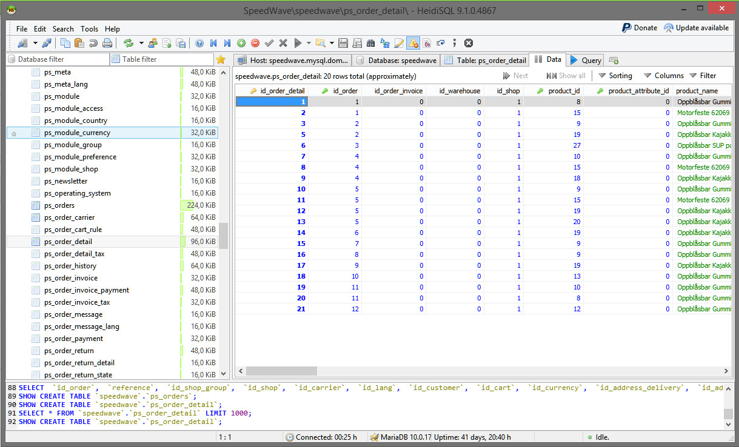Screen dimensions: 739x447
Task: Click the Donate link
Action: [640, 28]
